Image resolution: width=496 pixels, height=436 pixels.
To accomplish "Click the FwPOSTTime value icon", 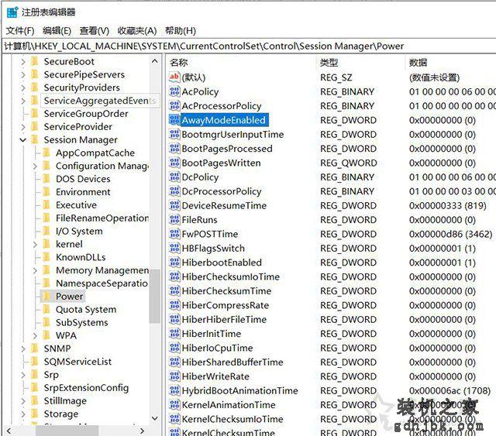I will 174,234.
